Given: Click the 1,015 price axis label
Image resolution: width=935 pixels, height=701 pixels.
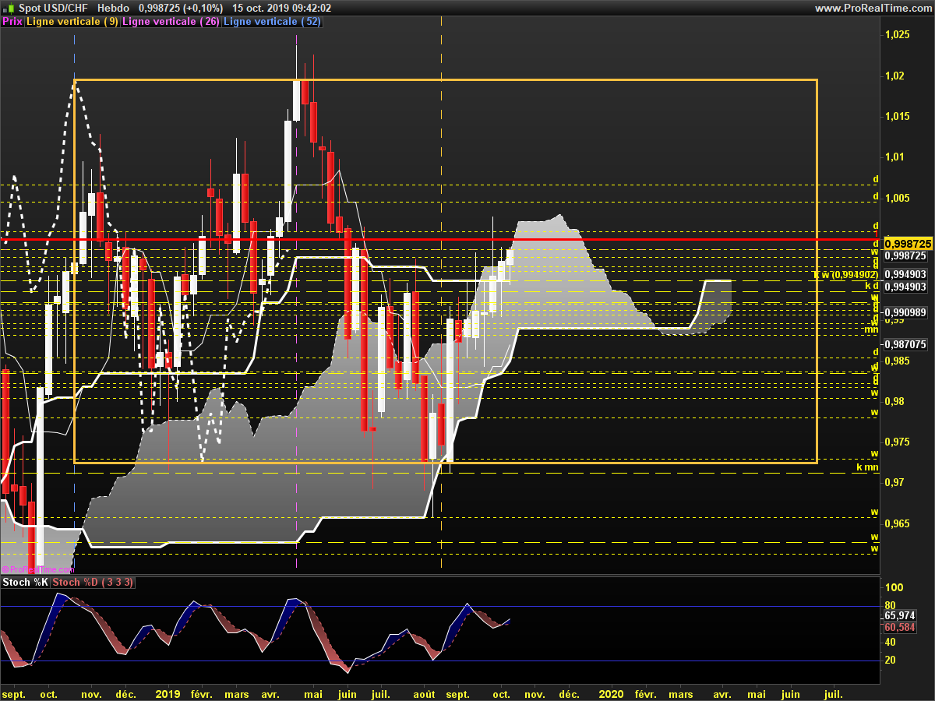Looking at the screenshot, I should [x=898, y=116].
